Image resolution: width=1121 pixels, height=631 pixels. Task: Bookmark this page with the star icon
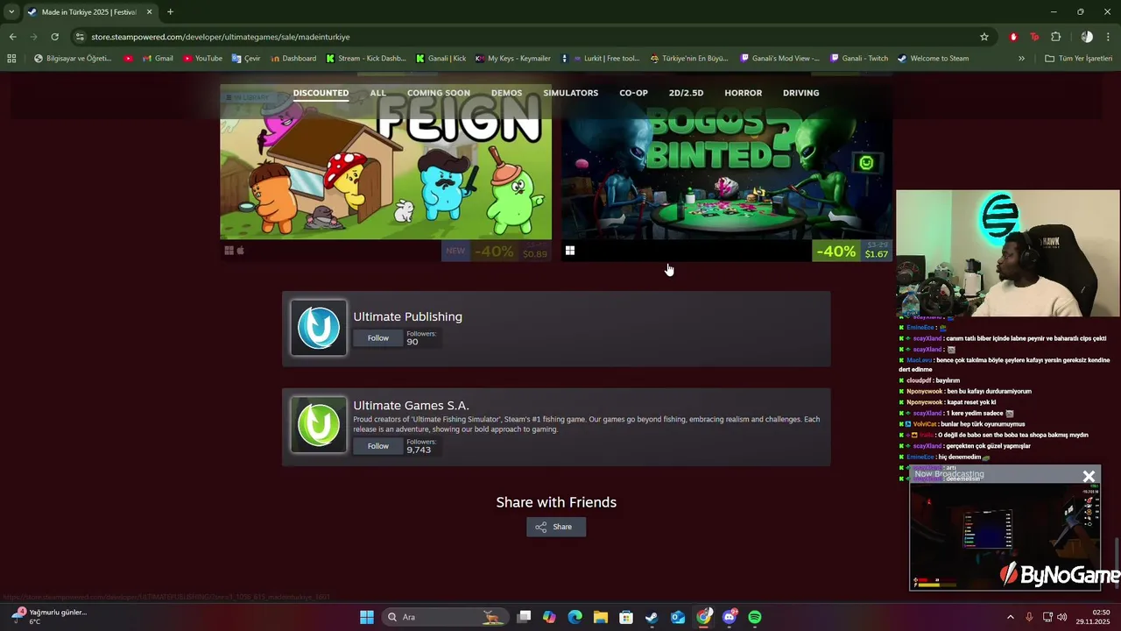click(x=984, y=37)
